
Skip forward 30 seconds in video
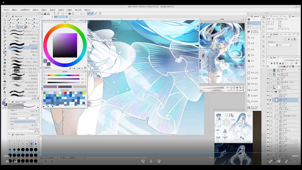159,161
